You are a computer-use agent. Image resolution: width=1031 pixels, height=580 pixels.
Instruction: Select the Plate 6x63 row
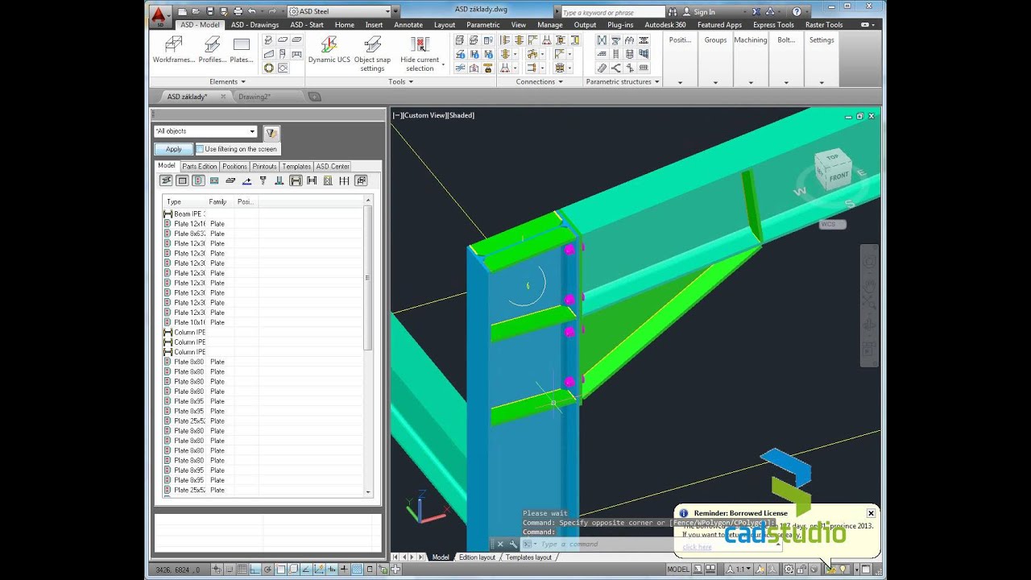(x=264, y=234)
